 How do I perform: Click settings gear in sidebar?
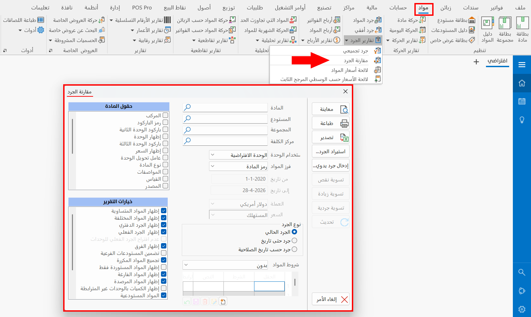point(522,309)
